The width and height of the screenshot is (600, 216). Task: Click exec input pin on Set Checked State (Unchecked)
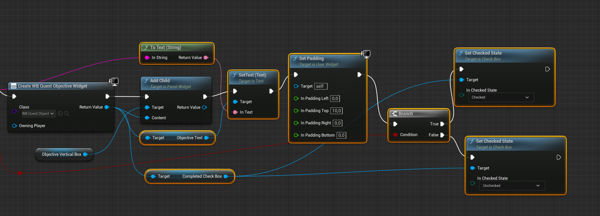click(x=472, y=157)
